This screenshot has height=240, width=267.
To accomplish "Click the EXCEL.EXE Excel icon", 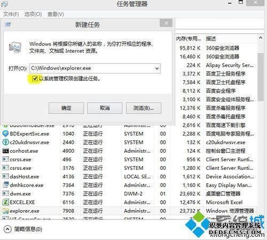I will click(x=5, y=202).
